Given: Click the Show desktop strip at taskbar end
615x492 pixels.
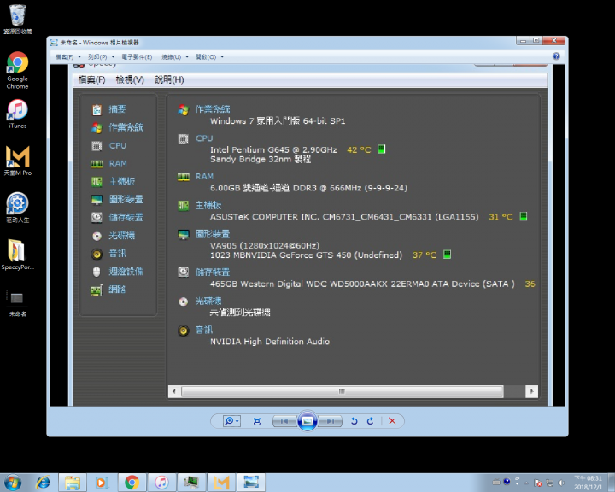Looking at the screenshot, I should click(x=612, y=483).
